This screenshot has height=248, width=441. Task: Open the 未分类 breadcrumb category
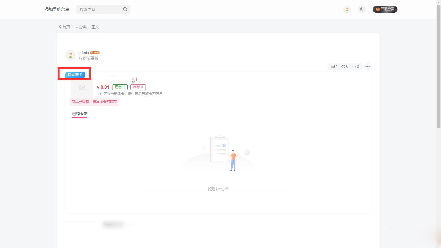pos(81,27)
